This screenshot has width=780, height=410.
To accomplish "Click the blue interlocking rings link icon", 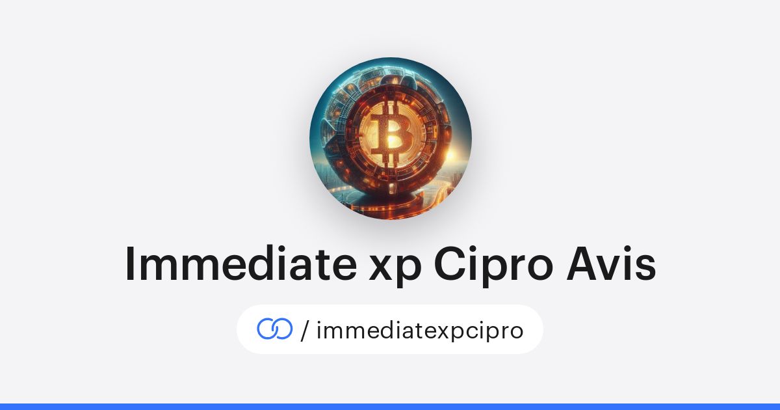I will click(274, 329).
